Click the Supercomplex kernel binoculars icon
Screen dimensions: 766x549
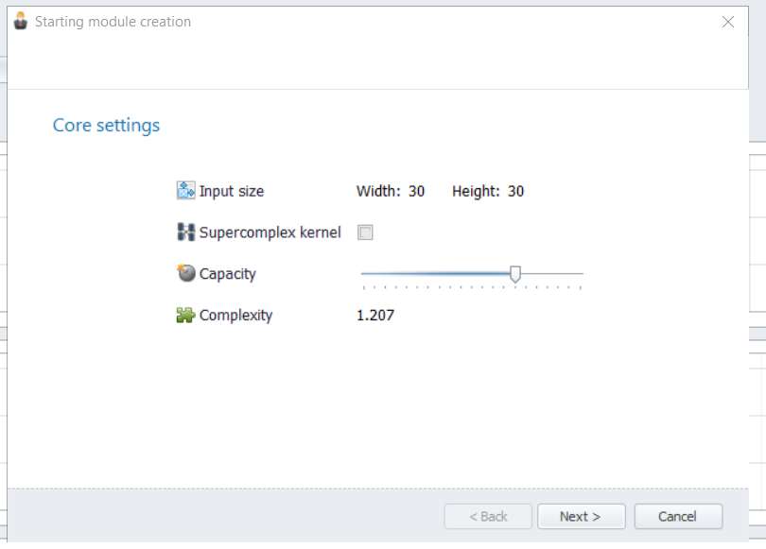(185, 232)
